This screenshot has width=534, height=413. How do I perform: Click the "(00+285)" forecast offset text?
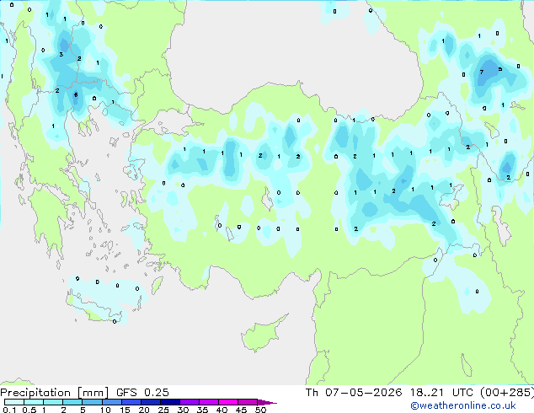(x=507, y=393)
